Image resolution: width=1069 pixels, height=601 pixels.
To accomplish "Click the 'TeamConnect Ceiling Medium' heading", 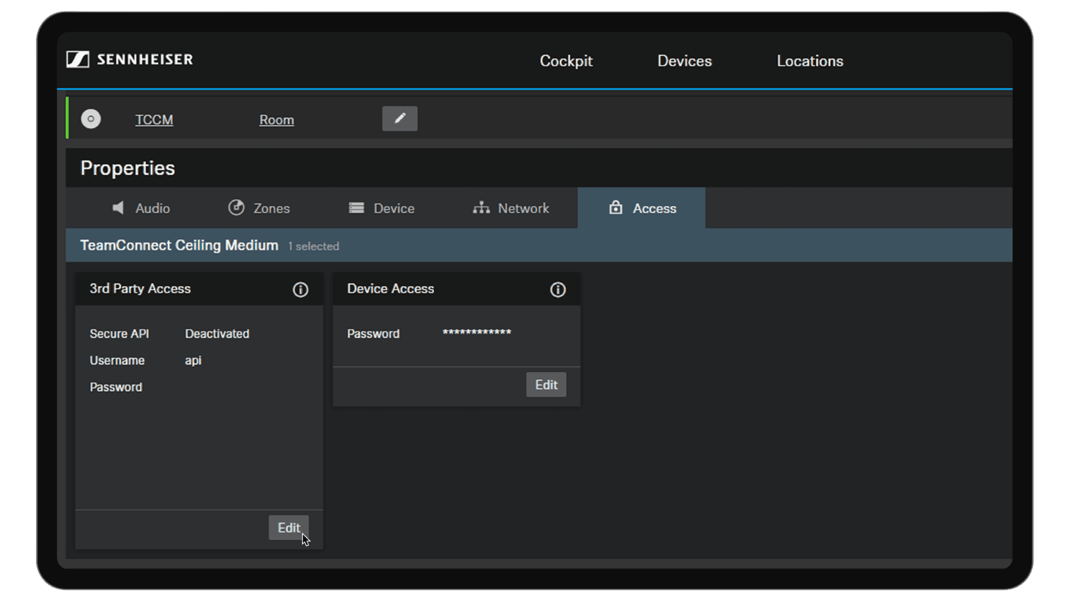I will (179, 245).
